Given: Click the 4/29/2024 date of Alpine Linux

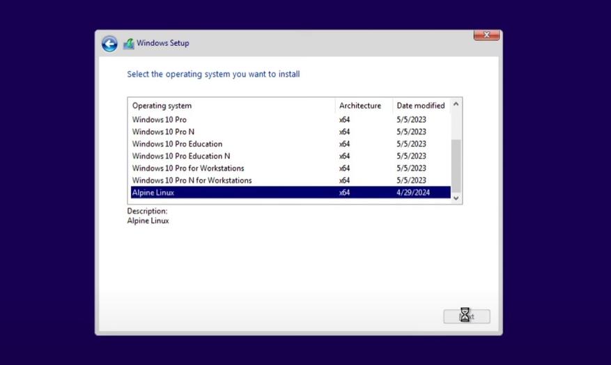Looking at the screenshot, I should (x=413, y=192).
